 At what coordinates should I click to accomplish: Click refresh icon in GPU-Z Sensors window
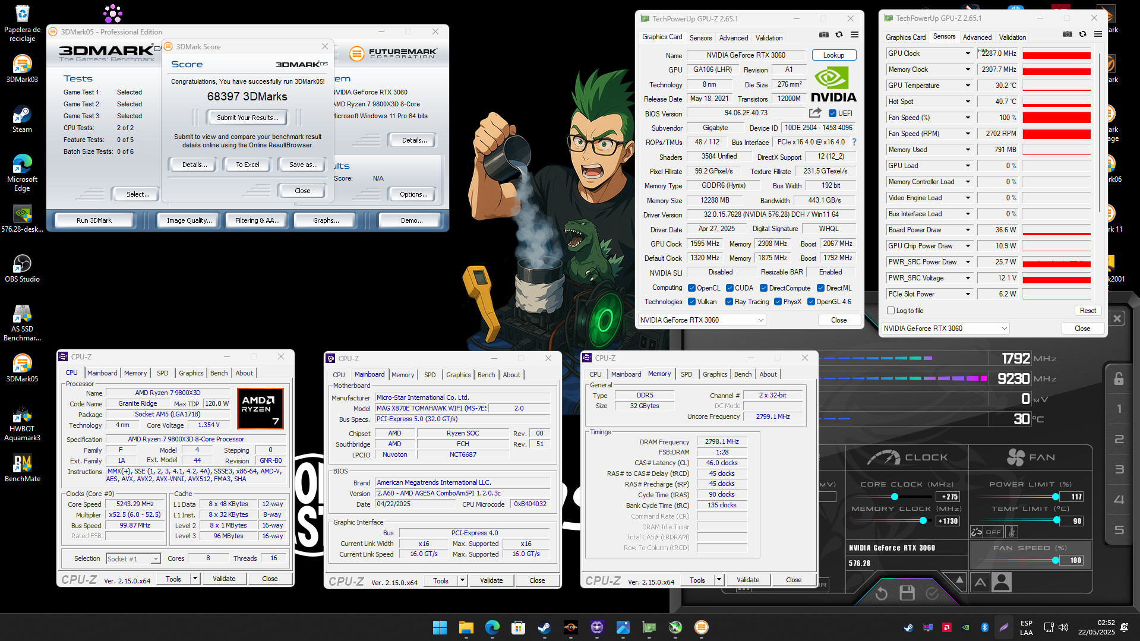click(x=1082, y=34)
